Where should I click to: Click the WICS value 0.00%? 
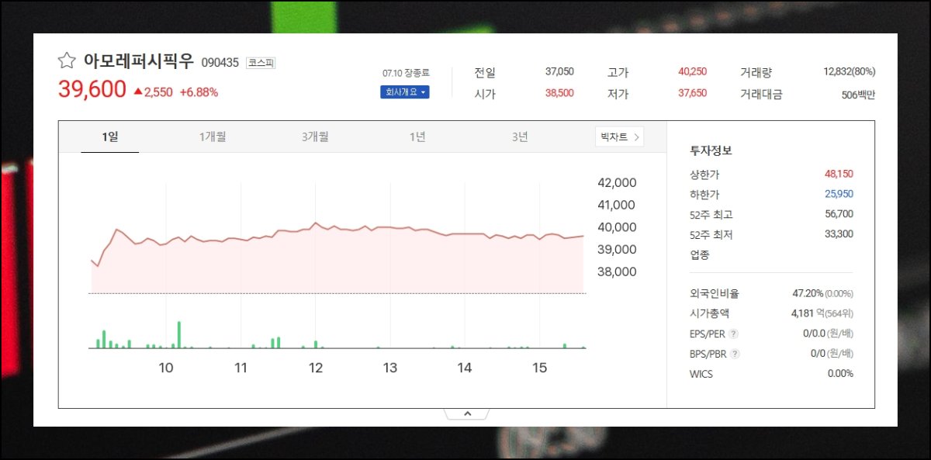[840, 373]
